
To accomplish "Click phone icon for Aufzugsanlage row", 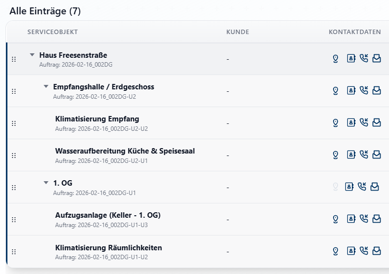I will coord(364,219).
